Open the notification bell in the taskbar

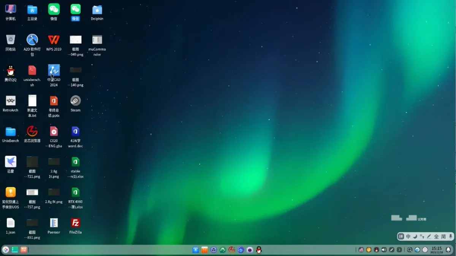click(x=448, y=250)
